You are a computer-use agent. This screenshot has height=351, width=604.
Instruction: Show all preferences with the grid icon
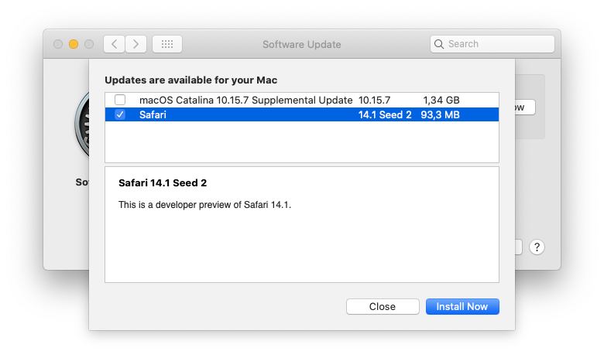point(167,44)
